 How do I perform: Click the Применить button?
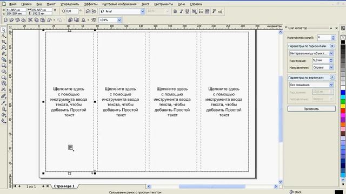311,109
